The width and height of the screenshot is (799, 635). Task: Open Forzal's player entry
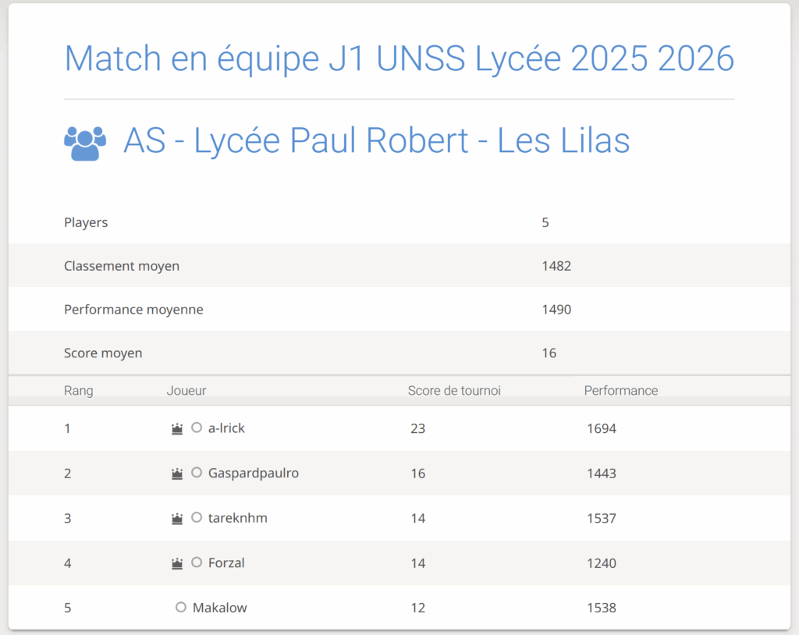tap(226, 563)
